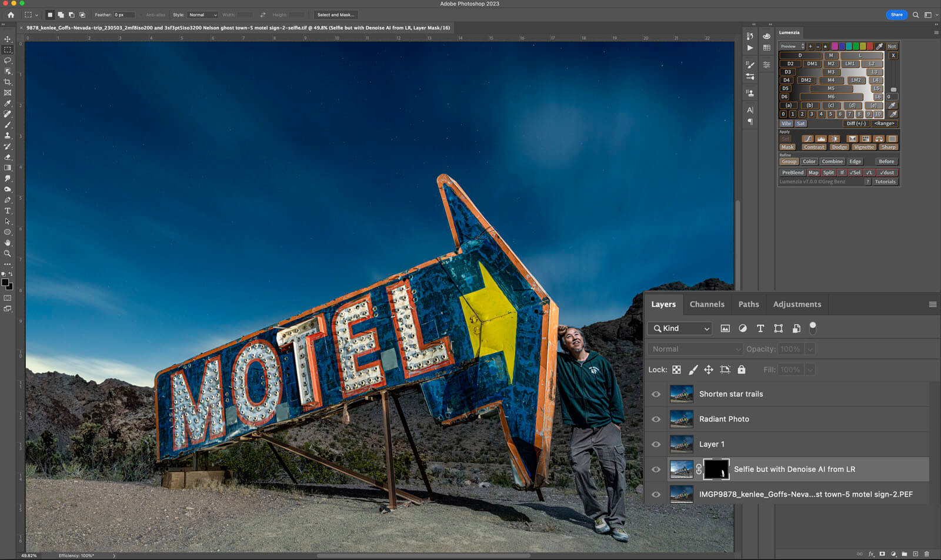Viewport: 941px width, 560px height.
Task: Open the Adjustments tab
Action: (x=796, y=304)
